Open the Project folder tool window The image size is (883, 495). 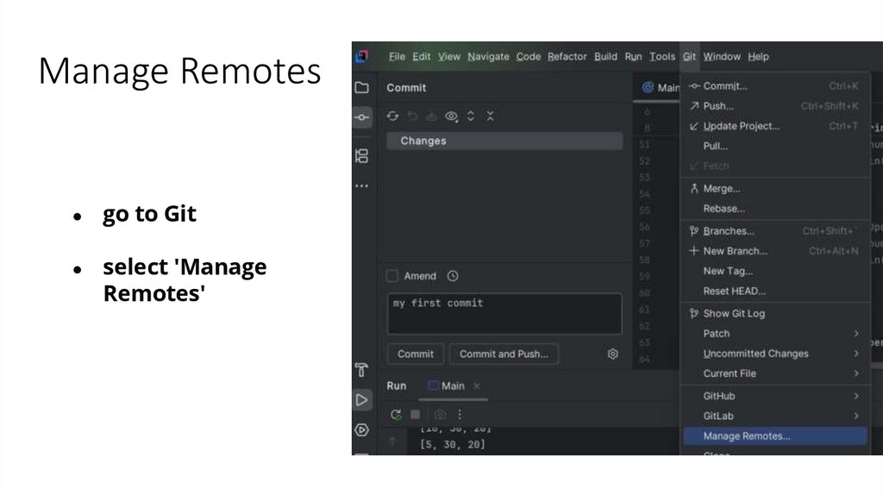point(361,87)
